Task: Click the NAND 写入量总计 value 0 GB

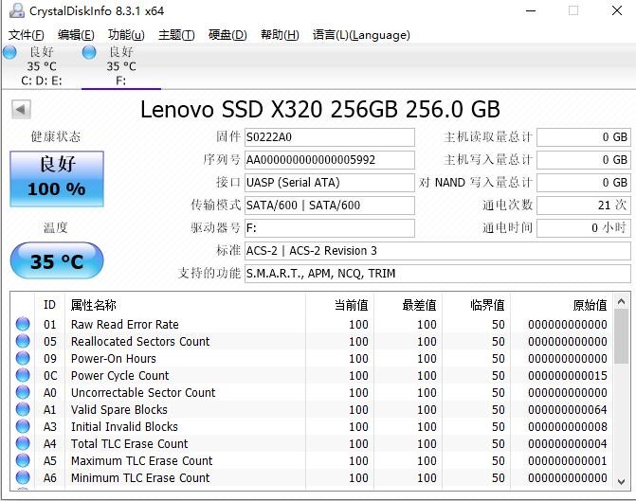Action: 584,183
